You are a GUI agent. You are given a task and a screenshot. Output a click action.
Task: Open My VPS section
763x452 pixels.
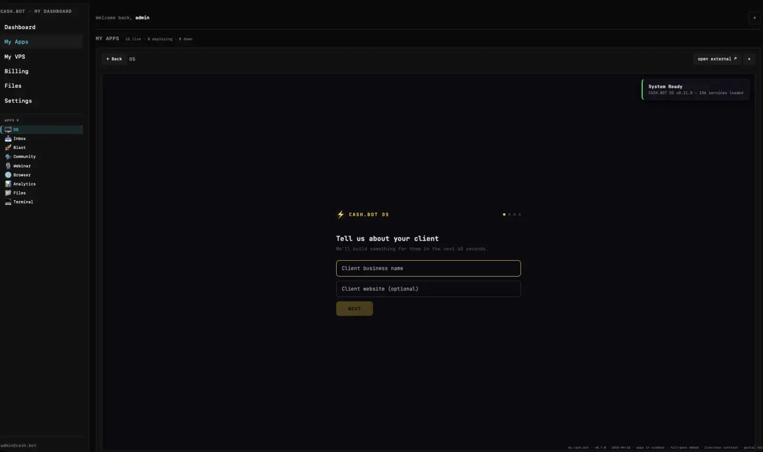(x=15, y=57)
